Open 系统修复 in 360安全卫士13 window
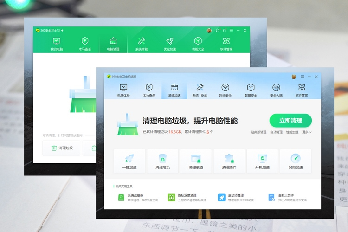 (142, 44)
